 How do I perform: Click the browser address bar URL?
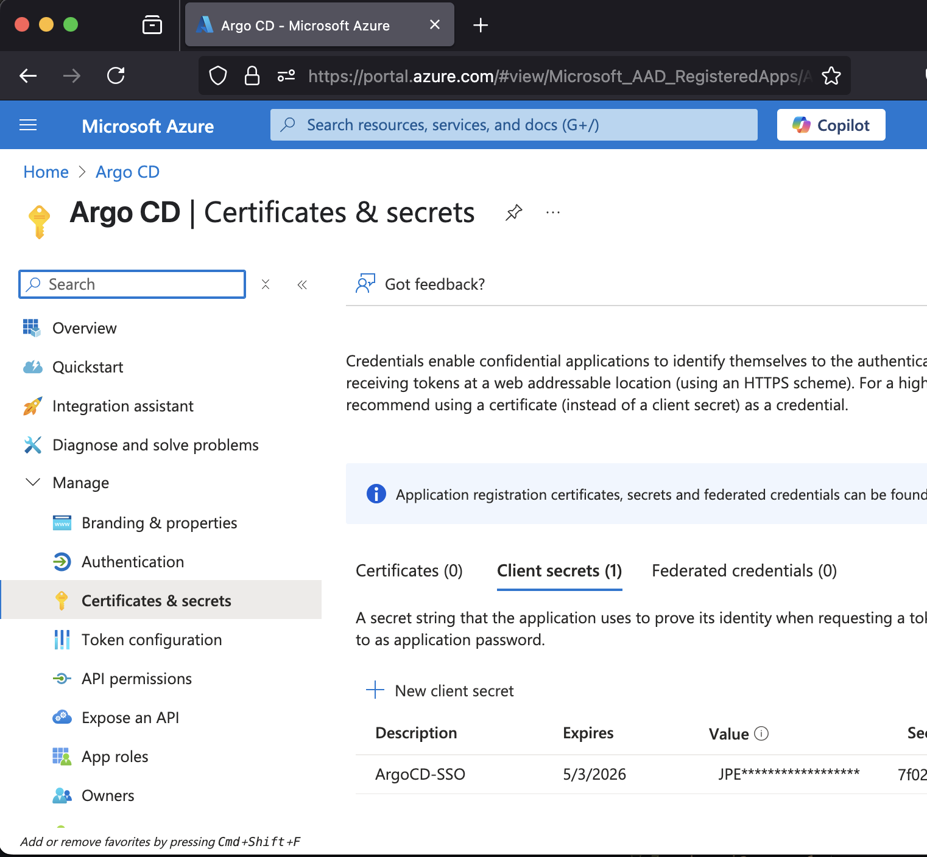pos(560,76)
